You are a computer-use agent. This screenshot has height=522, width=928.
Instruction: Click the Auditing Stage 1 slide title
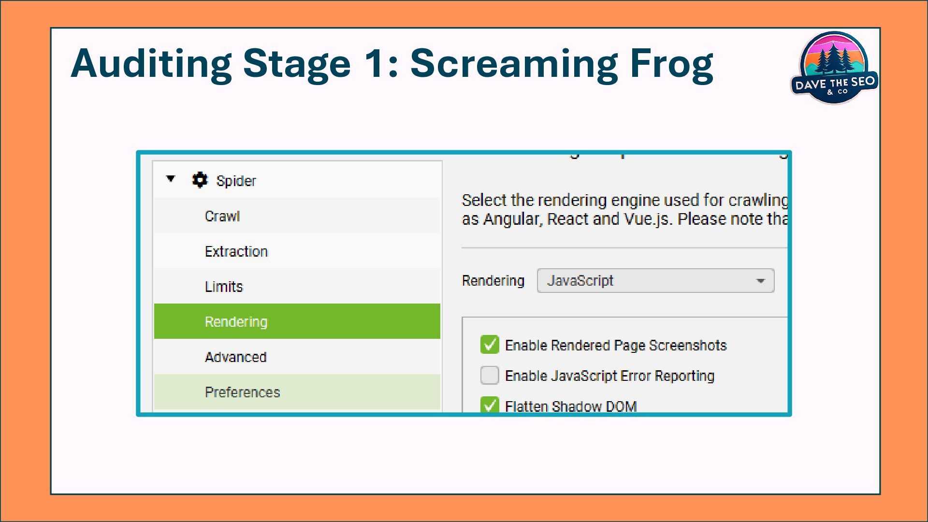(x=391, y=63)
